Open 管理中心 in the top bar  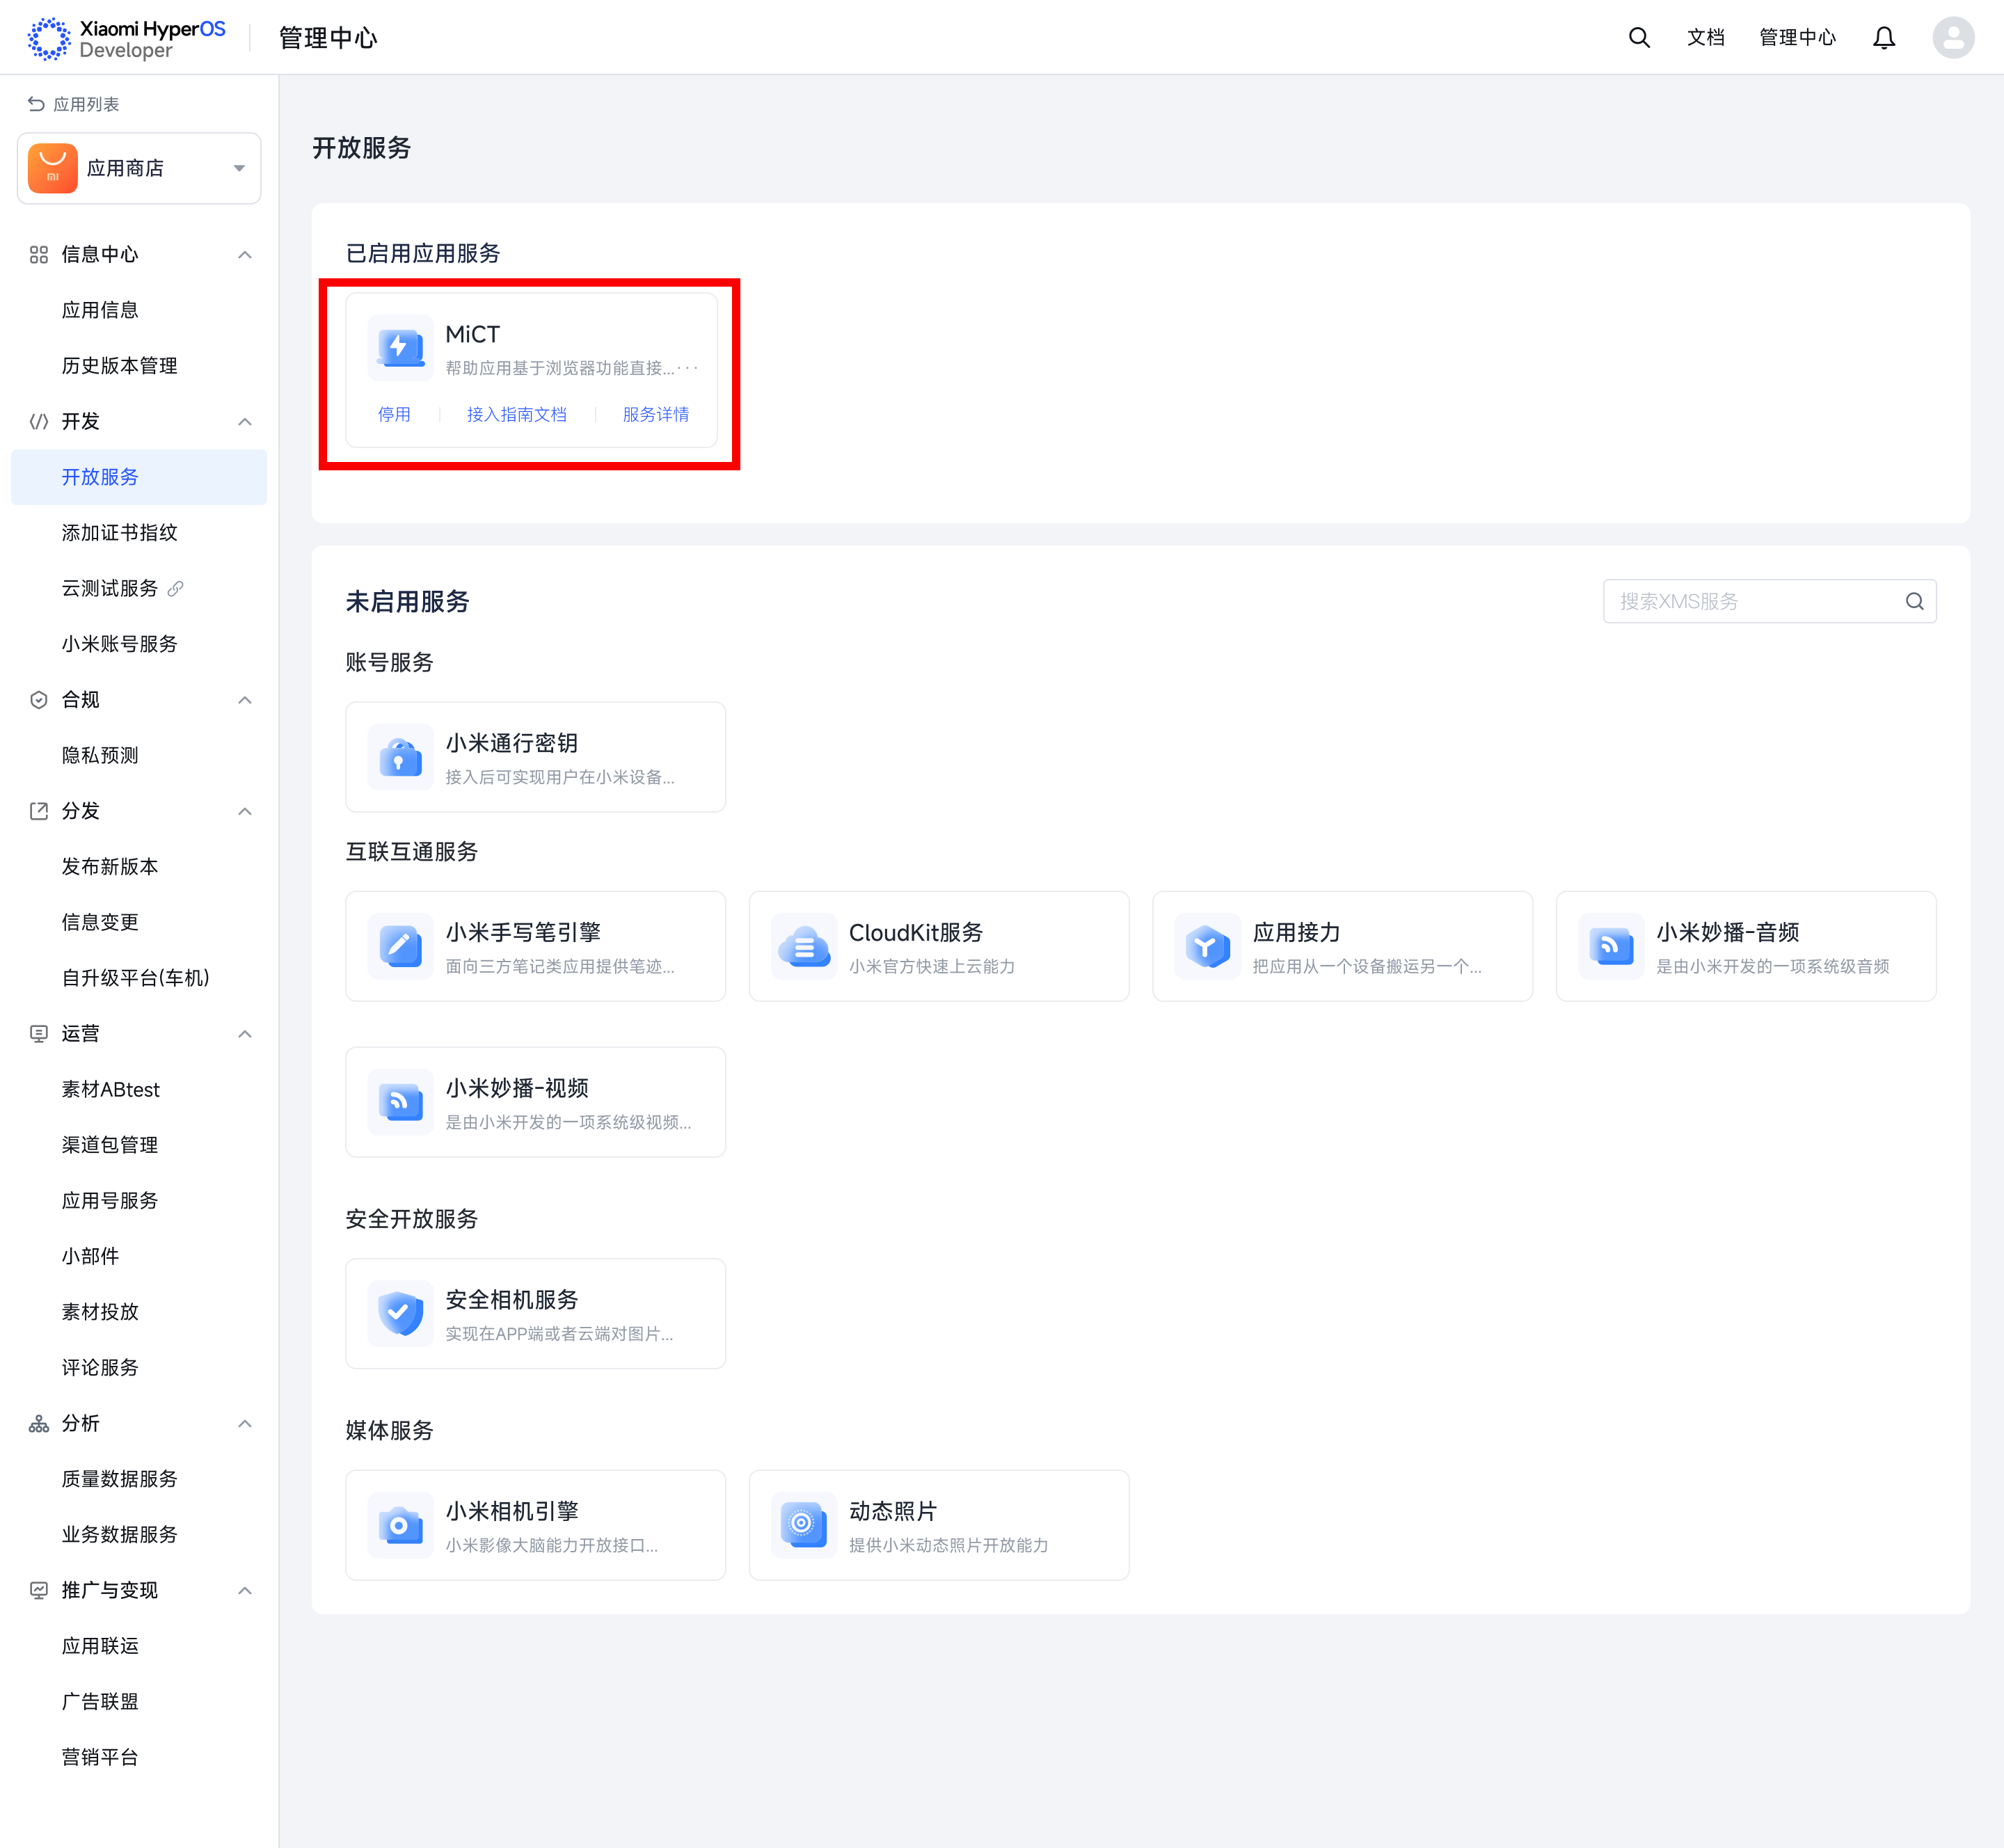(x=1798, y=38)
